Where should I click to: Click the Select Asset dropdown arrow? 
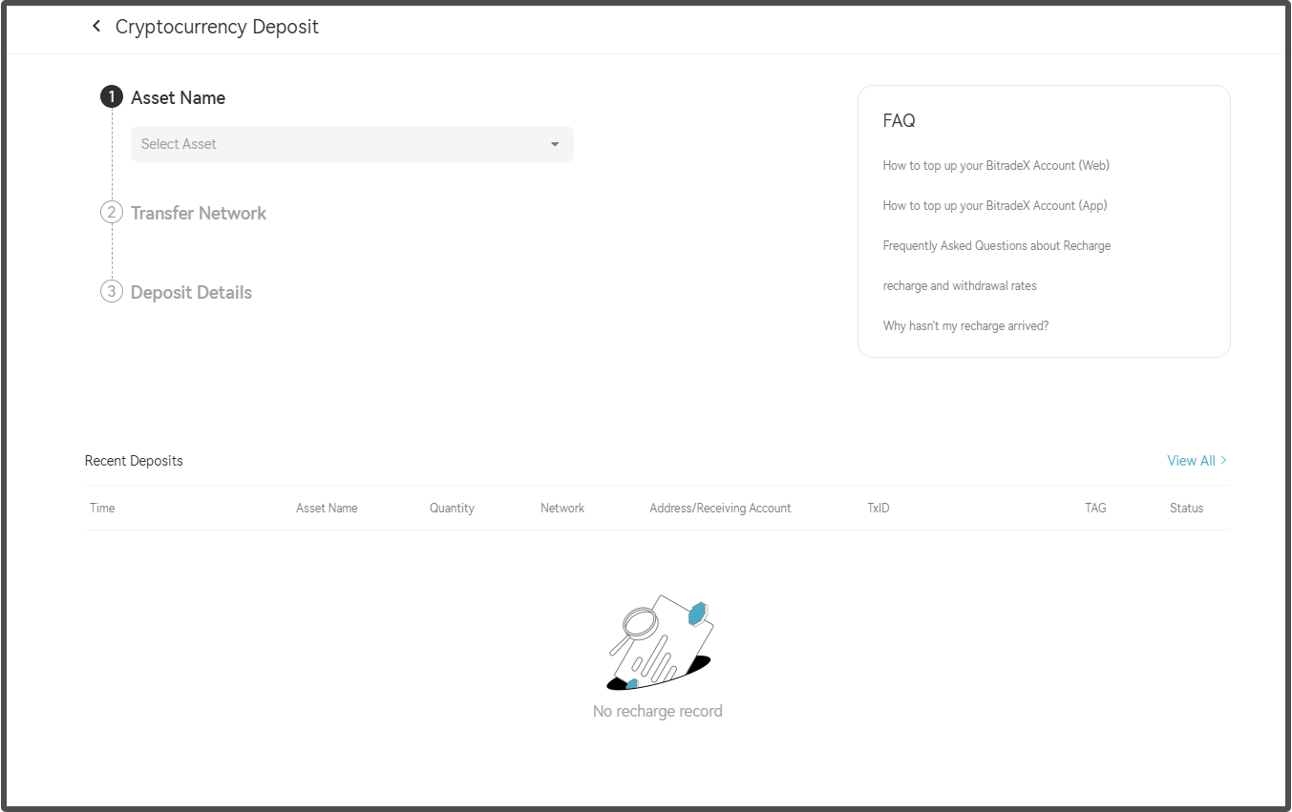555,144
